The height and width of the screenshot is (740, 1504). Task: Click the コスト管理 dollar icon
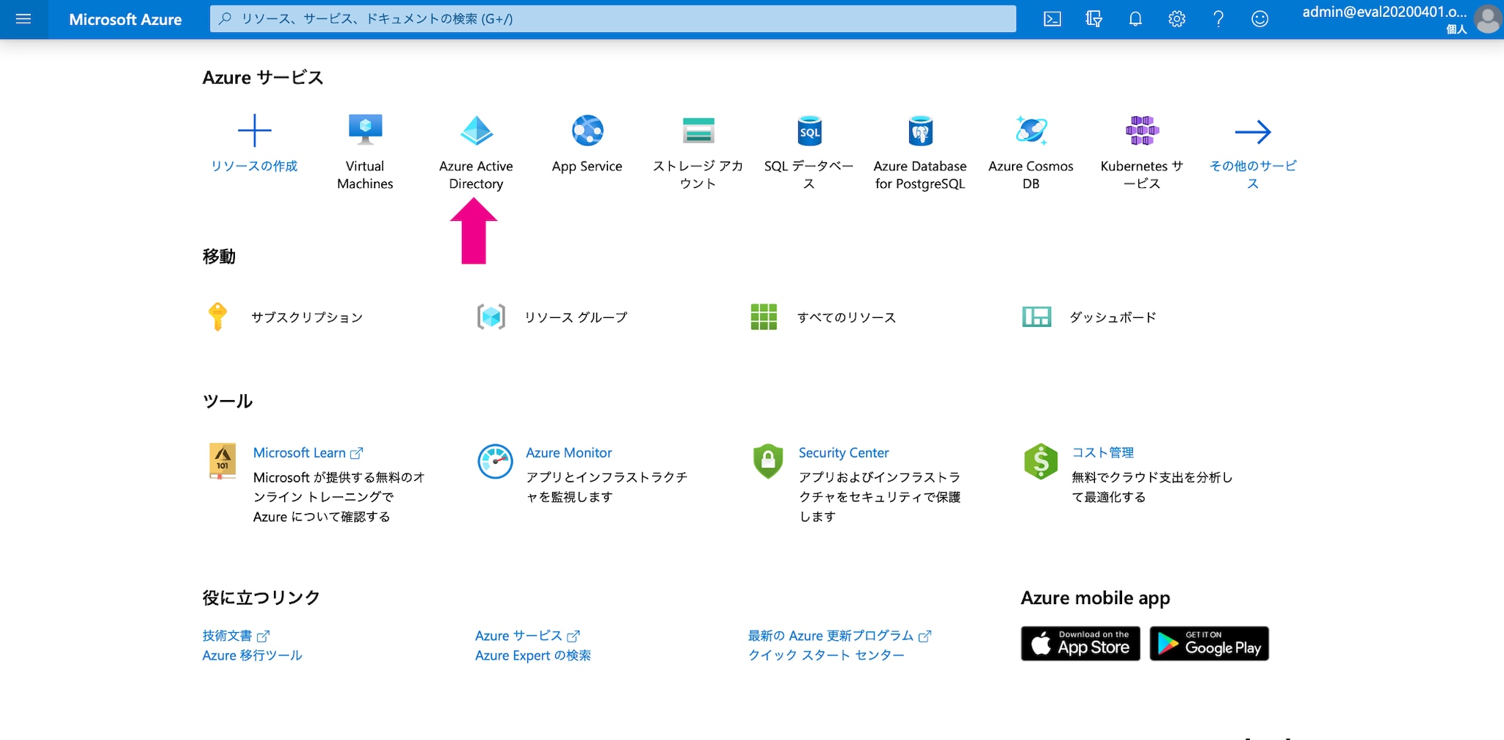1041,461
